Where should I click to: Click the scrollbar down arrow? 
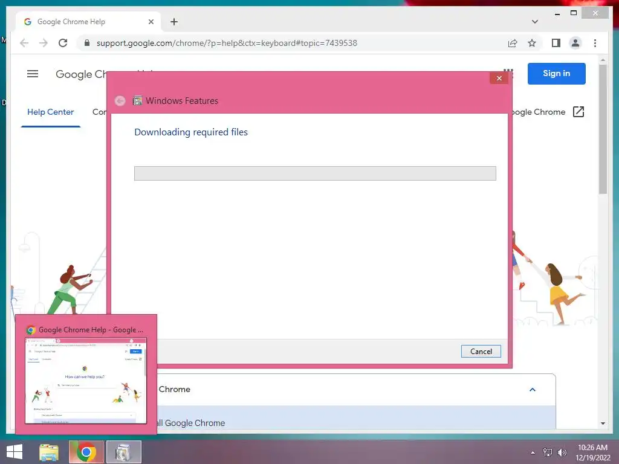[603, 424]
